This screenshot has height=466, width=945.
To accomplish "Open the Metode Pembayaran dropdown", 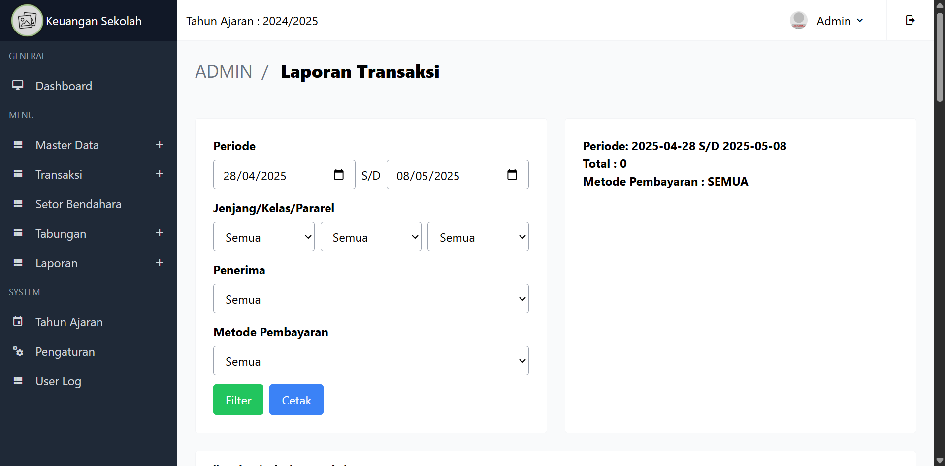I will (371, 361).
